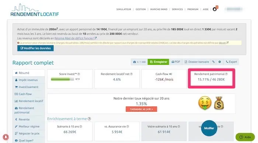Click Modifier les données button

pyautogui.click(x=35, y=48)
